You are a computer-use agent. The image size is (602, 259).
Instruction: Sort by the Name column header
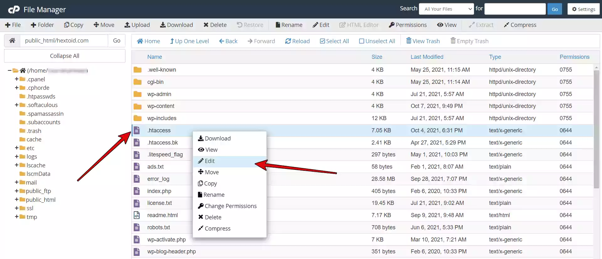point(155,57)
